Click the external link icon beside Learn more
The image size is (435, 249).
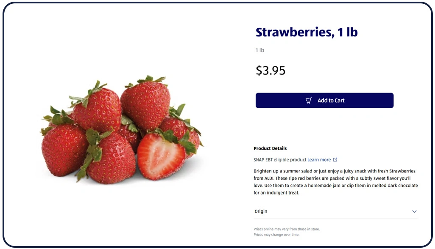(x=335, y=160)
